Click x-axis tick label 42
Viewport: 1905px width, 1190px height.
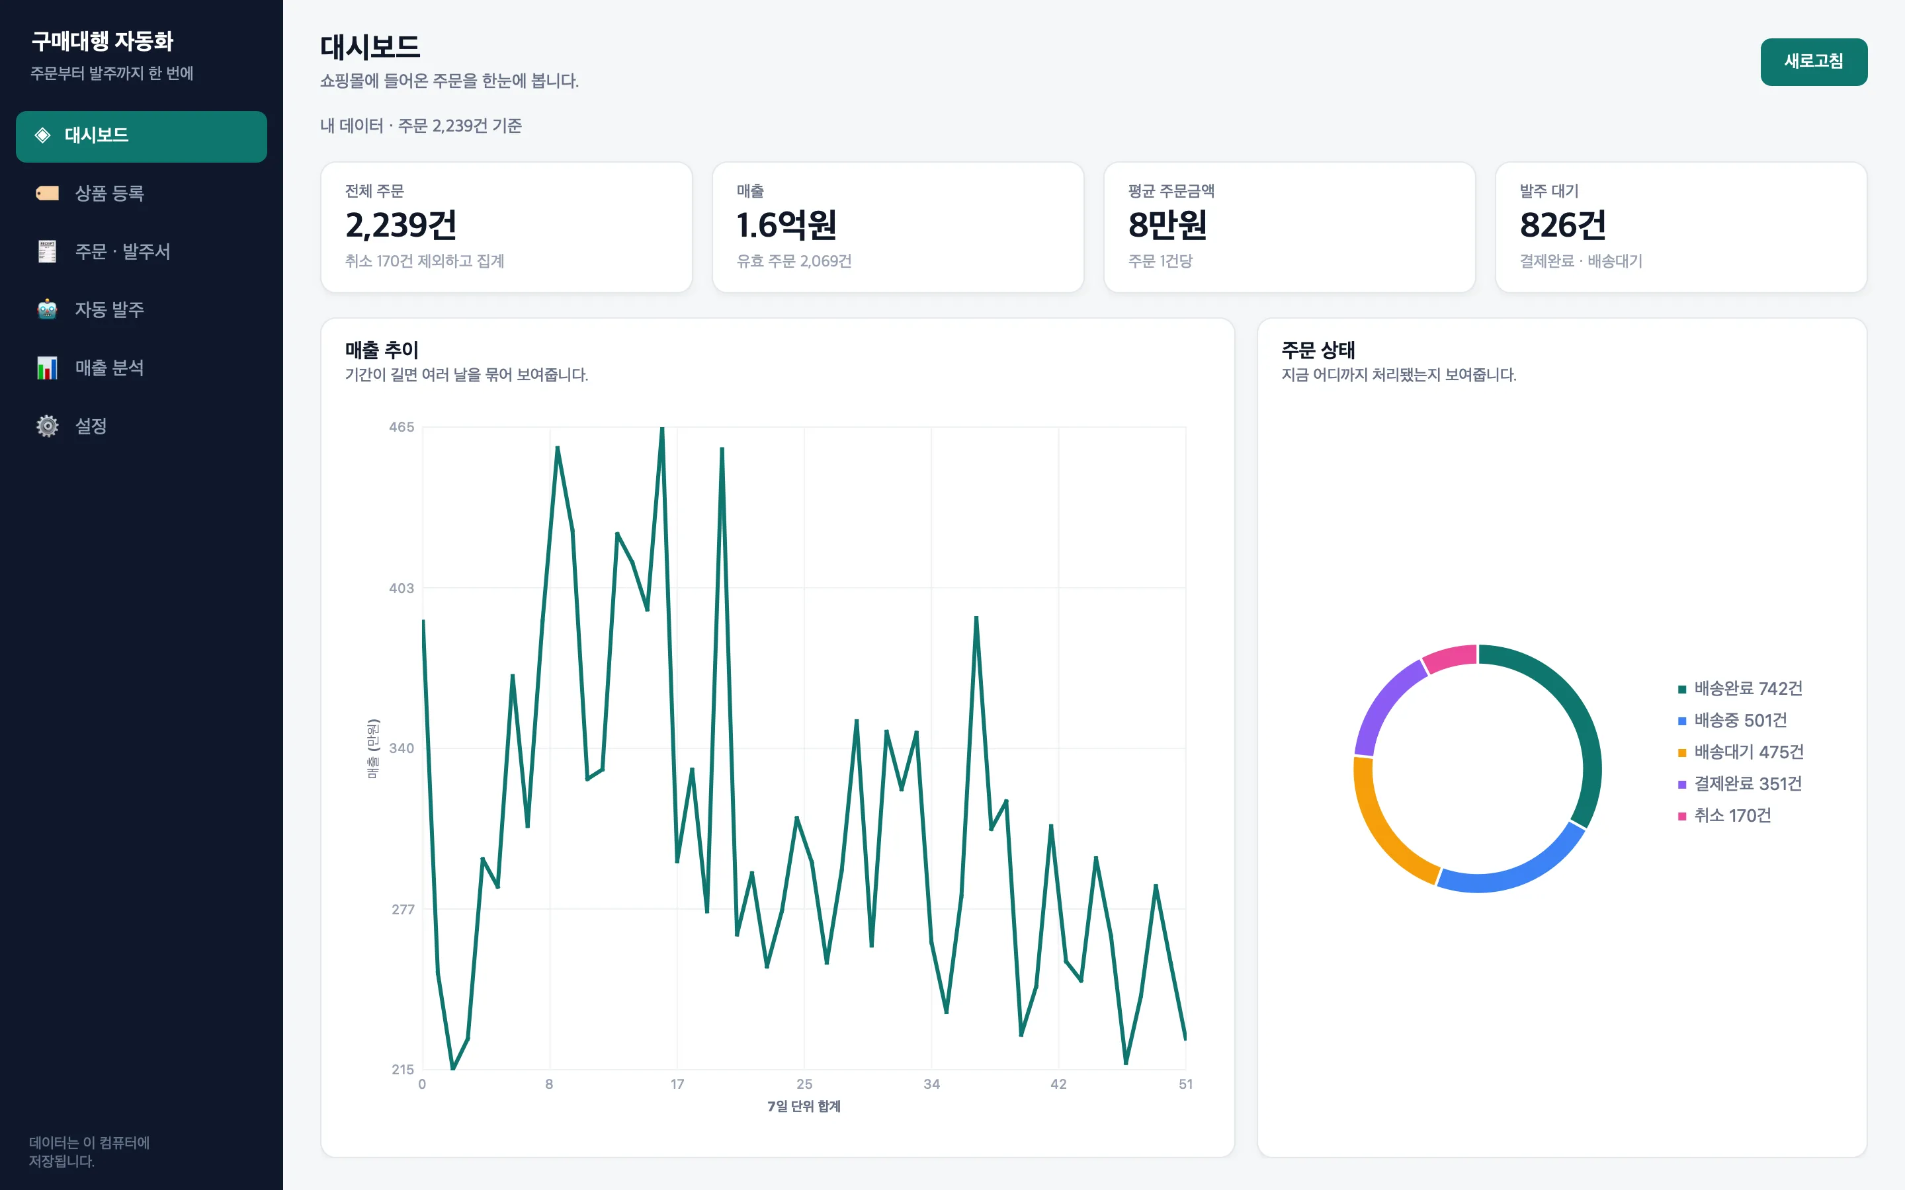(x=1059, y=1084)
